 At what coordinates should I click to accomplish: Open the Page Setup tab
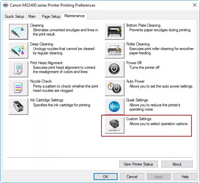click(x=51, y=16)
